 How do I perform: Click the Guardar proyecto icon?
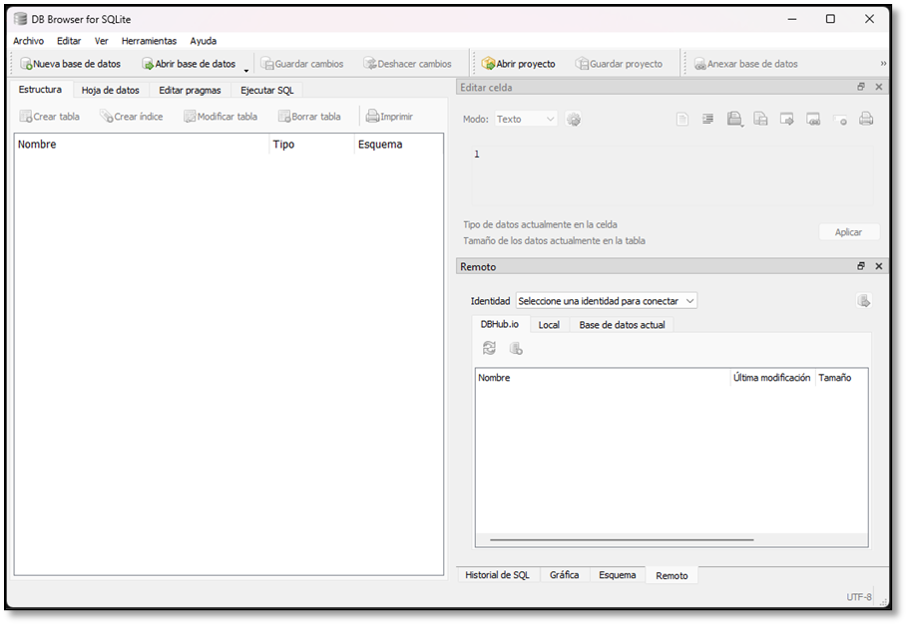[x=582, y=64]
